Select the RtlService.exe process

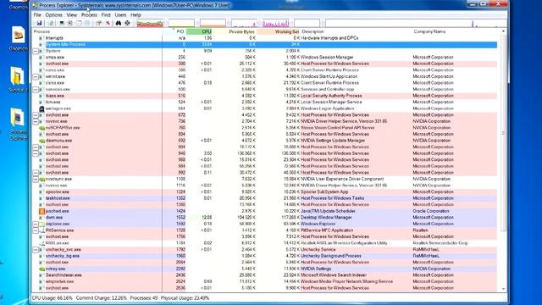(x=265, y=230)
